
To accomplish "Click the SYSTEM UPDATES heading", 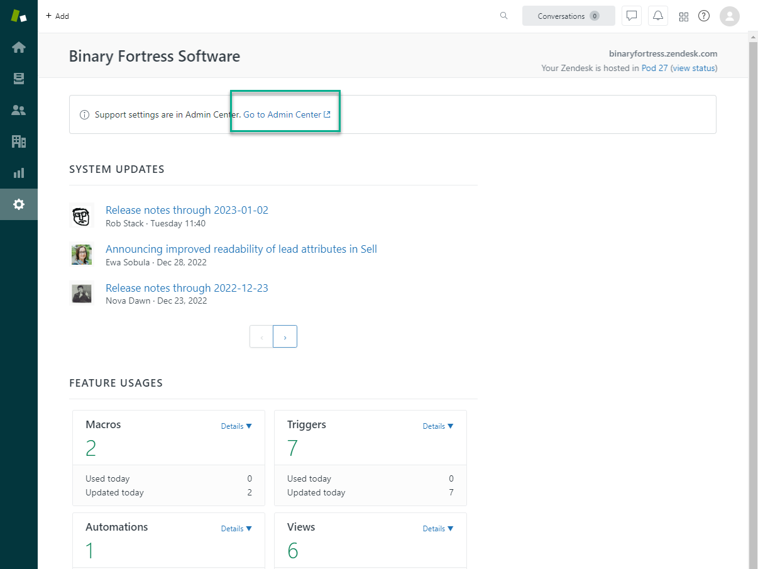I will (x=117, y=169).
